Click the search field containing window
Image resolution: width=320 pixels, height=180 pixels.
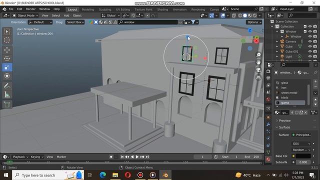coord(148,22)
